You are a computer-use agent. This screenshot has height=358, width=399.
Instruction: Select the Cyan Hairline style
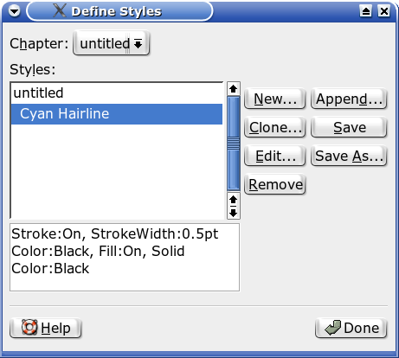[117, 114]
